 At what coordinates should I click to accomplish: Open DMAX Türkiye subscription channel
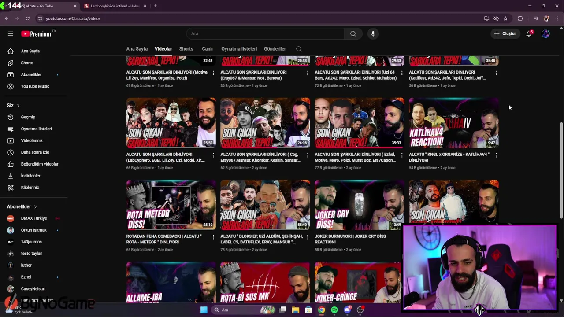(x=33, y=218)
